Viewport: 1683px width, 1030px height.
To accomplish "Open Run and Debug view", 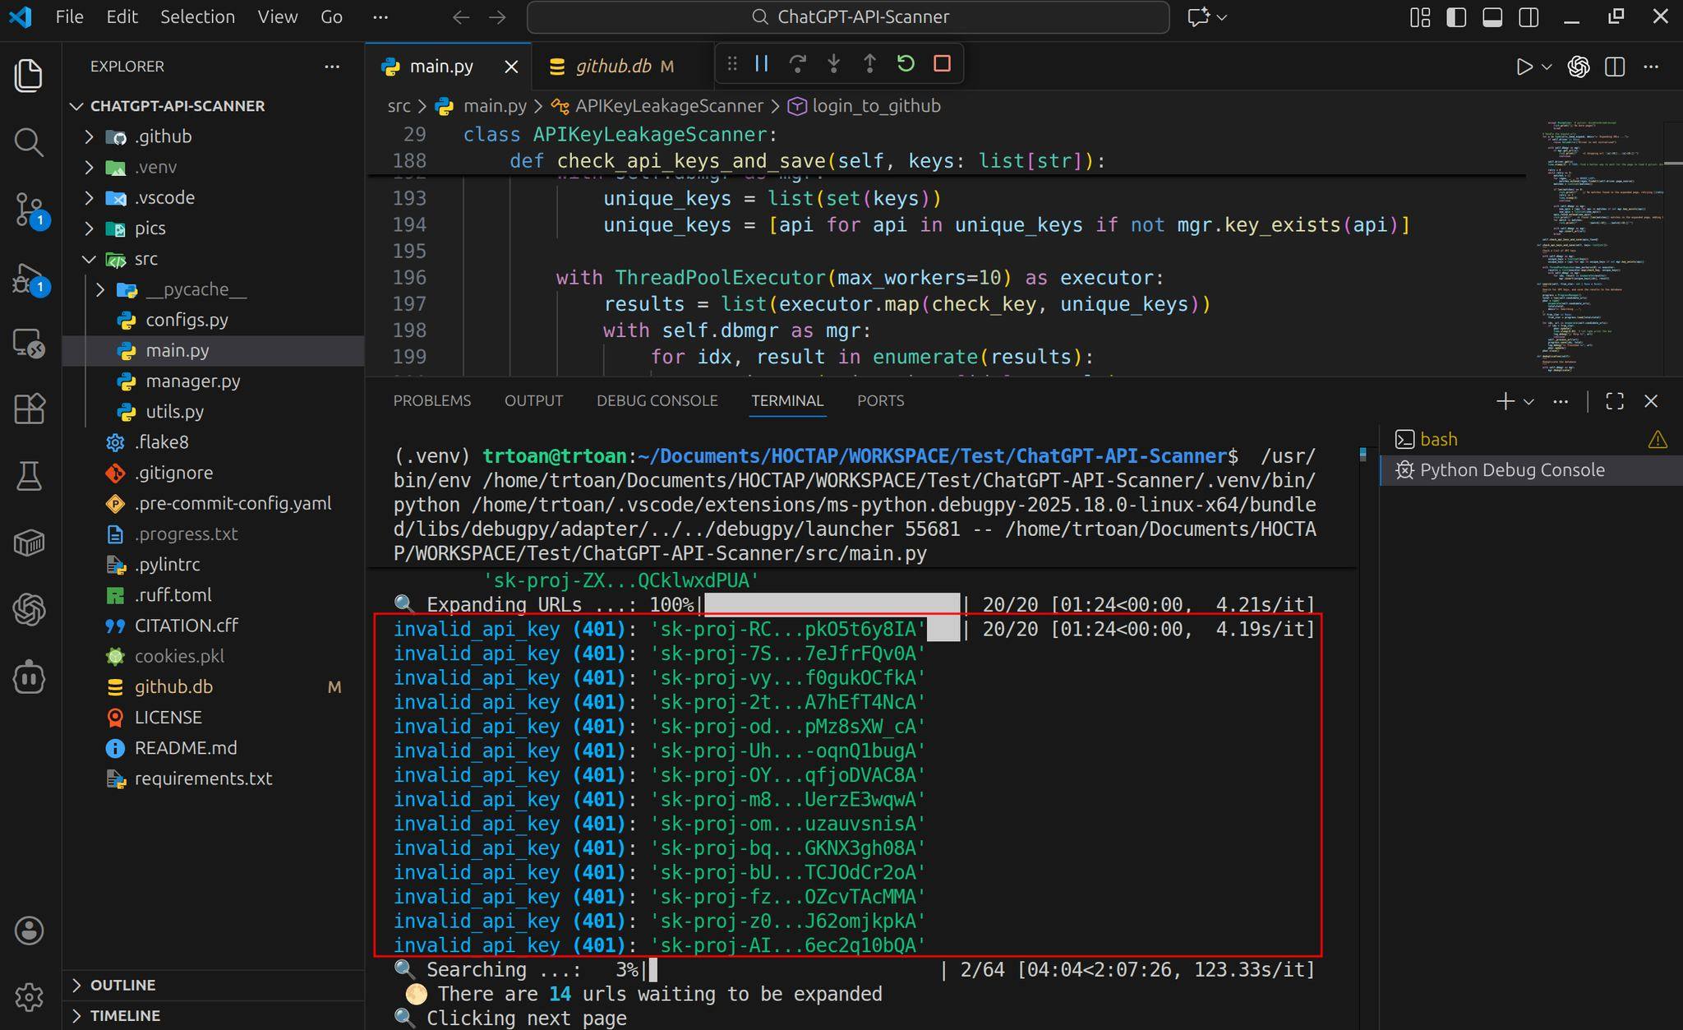I will pos(29,279).
